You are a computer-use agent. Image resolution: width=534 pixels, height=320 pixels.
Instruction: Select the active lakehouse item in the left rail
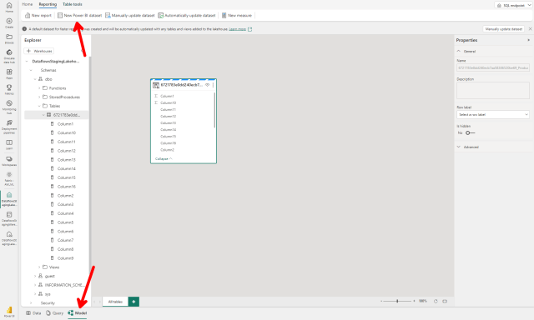[9, 199]
